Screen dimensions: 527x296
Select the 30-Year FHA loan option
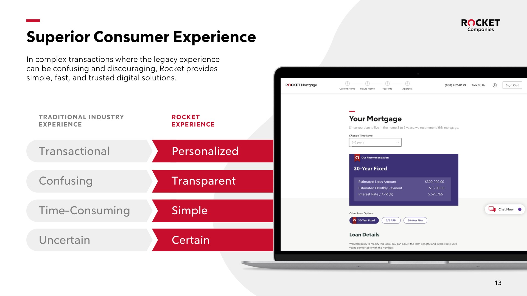(x=416, y=220)
